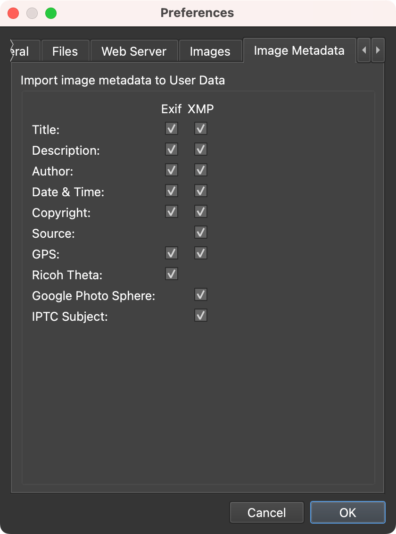The height and width of the screenshot is (534, 396).
Task: Disable Google Photo Sphere XMP checkbox
Action: (x=201, y=295)
